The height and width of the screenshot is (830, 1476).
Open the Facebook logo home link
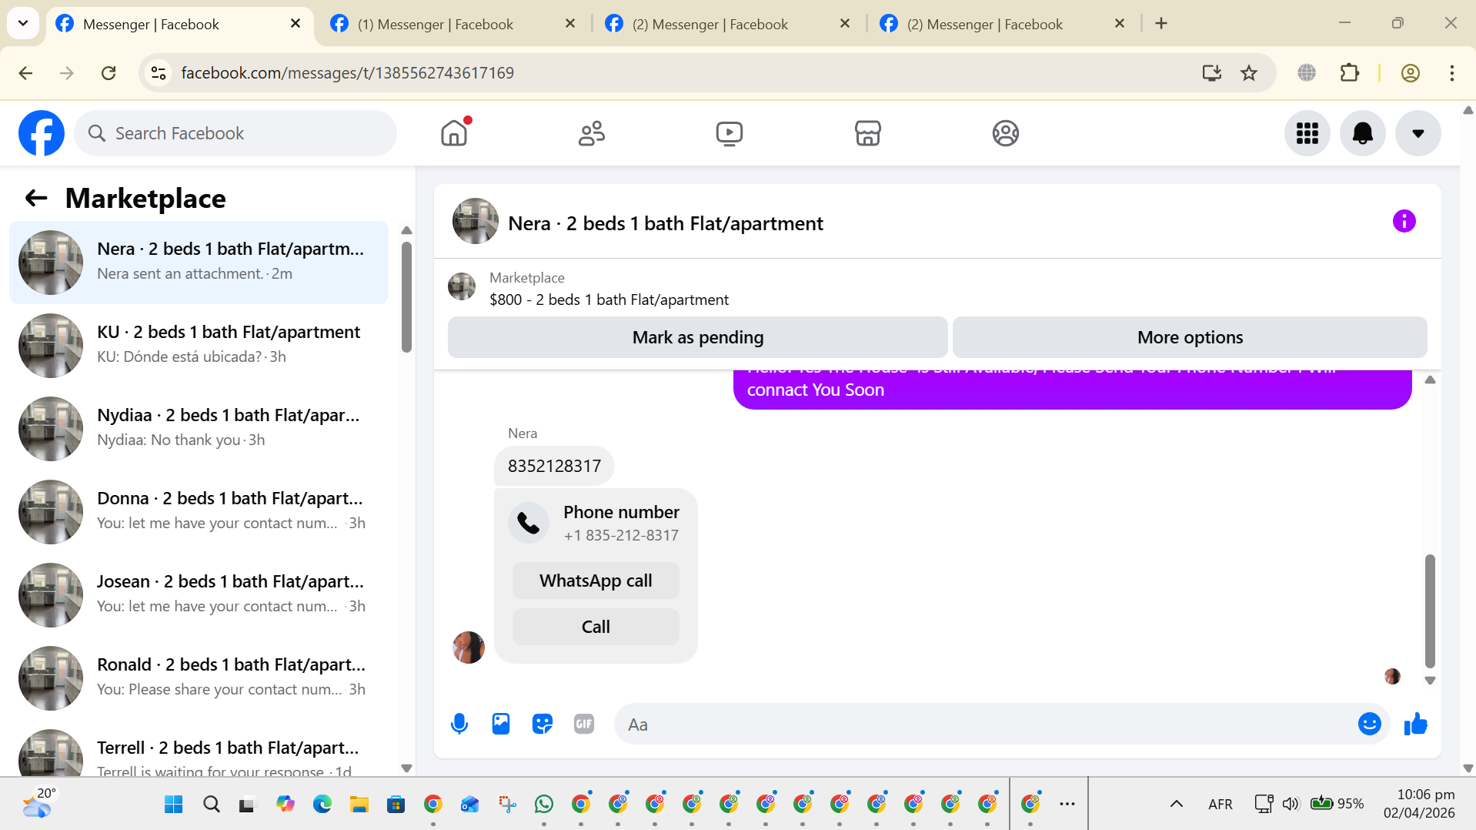point(42,133)
